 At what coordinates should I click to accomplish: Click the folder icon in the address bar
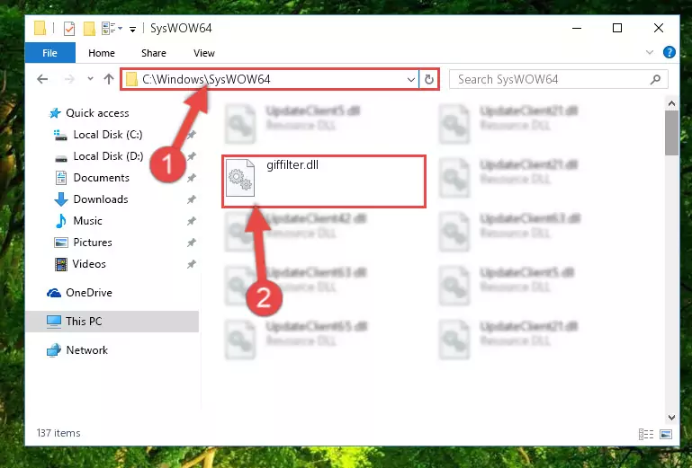[x=131, y=79]
